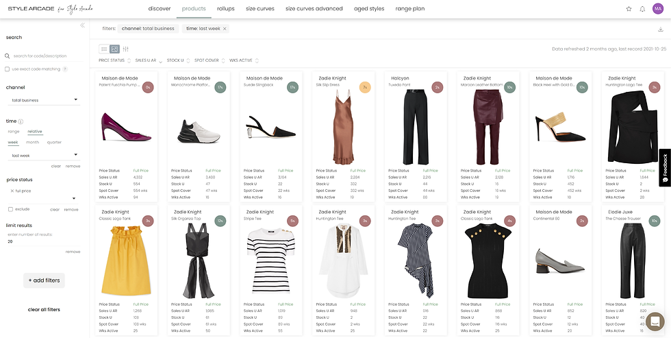The height and width of the screenshot is (338, 671).
Task: Choose week time granularity
Action: (x=13, y=142)
